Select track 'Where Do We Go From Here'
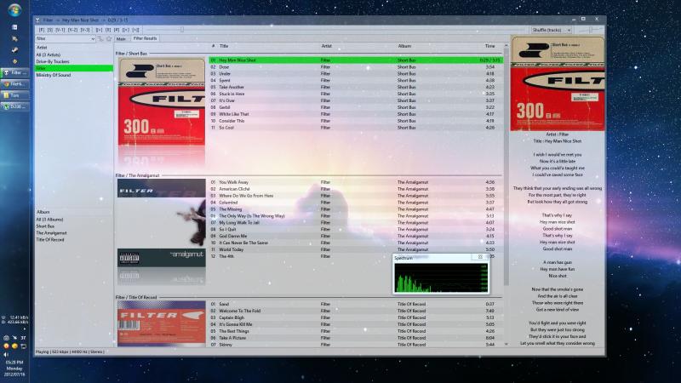 [355, 196]
